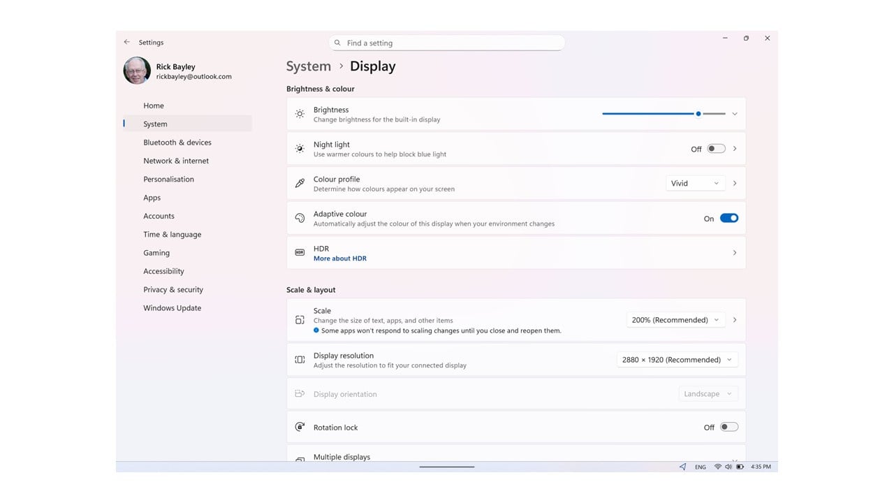Open the Colour profile Vivid dropdown
The image size is (894, 503).
(694, 183)
